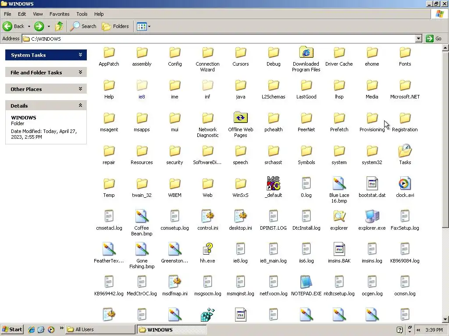The width and height of the screenshot is (449, 336).
Task: Select the Coffee Bean.bmp image icon
Action: (x=142, y=216)
